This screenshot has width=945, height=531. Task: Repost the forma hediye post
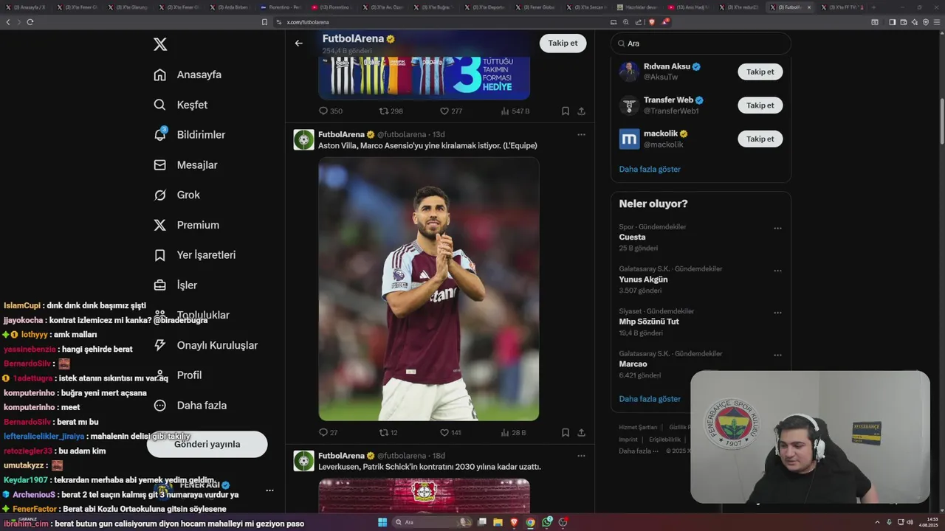click(x=383, y=111)
